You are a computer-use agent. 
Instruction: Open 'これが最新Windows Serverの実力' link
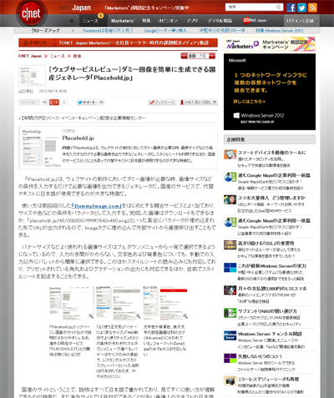click(x=272, y=266)
